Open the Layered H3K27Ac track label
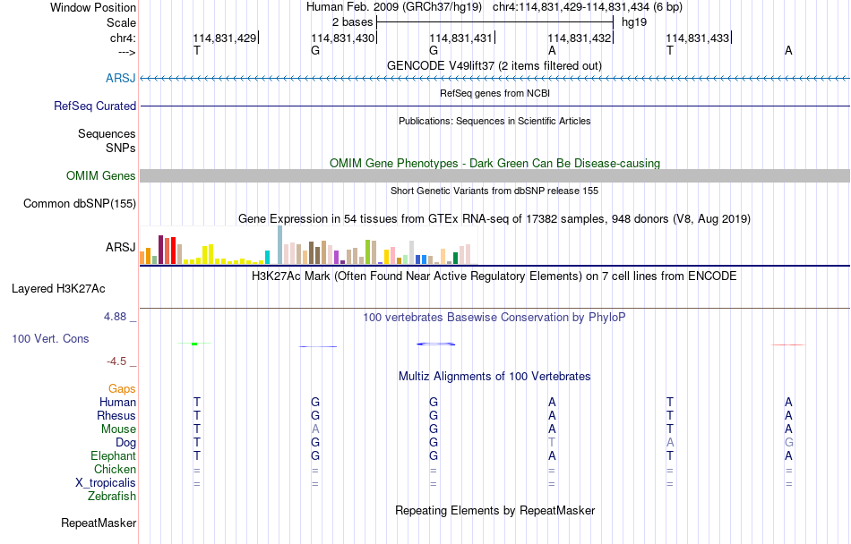 [x=58, y=289]
